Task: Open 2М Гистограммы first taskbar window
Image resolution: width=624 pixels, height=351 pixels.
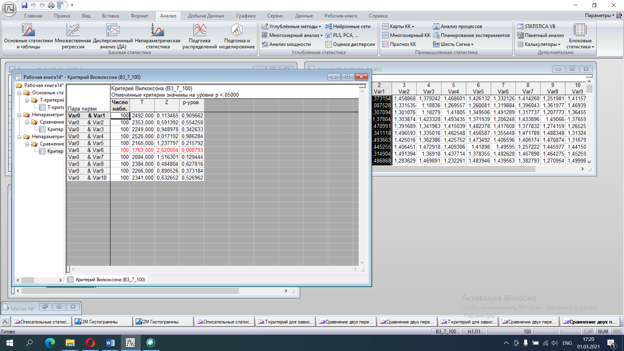Action: 102,322
